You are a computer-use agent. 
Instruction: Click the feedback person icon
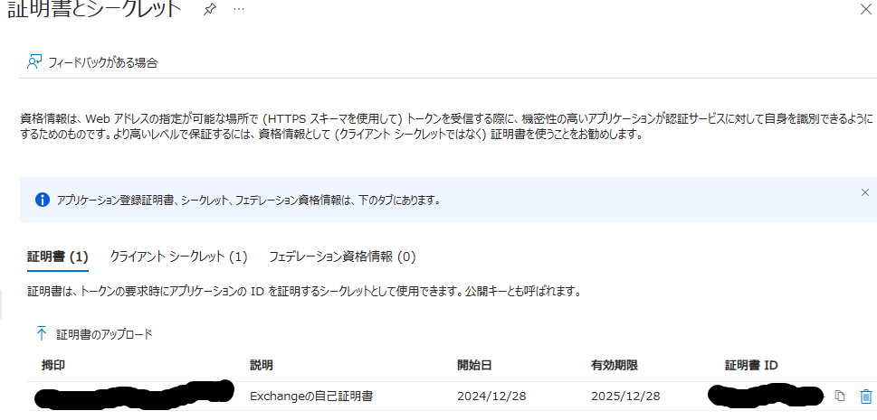(34, 62)
